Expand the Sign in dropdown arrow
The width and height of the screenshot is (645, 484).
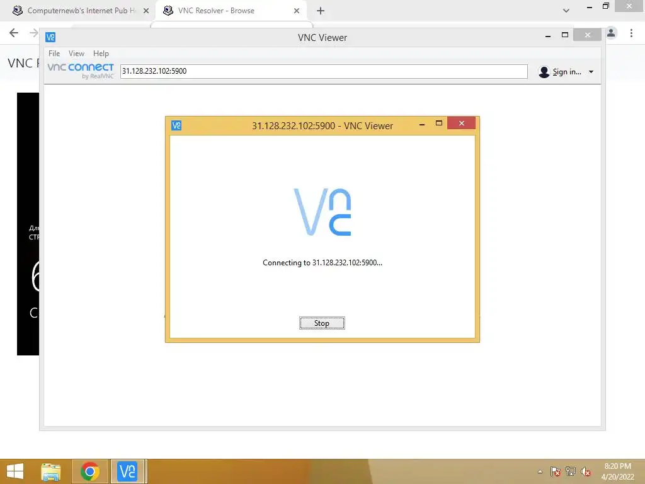[591, 72]
